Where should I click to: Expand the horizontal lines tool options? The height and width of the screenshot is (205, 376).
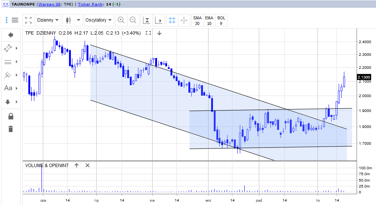pos(16,62)
